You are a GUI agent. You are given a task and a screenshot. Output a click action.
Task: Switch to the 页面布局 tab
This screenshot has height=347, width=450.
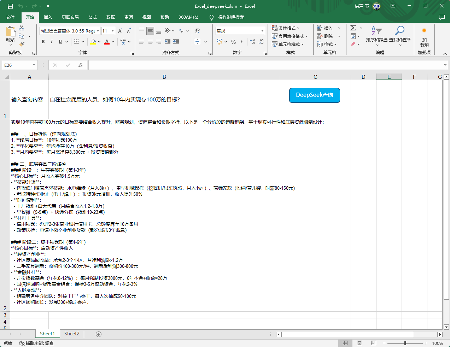(70, 17)
